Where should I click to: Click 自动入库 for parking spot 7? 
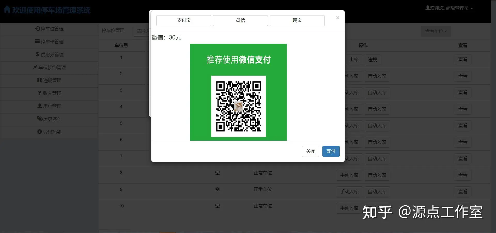click(377, 159)
